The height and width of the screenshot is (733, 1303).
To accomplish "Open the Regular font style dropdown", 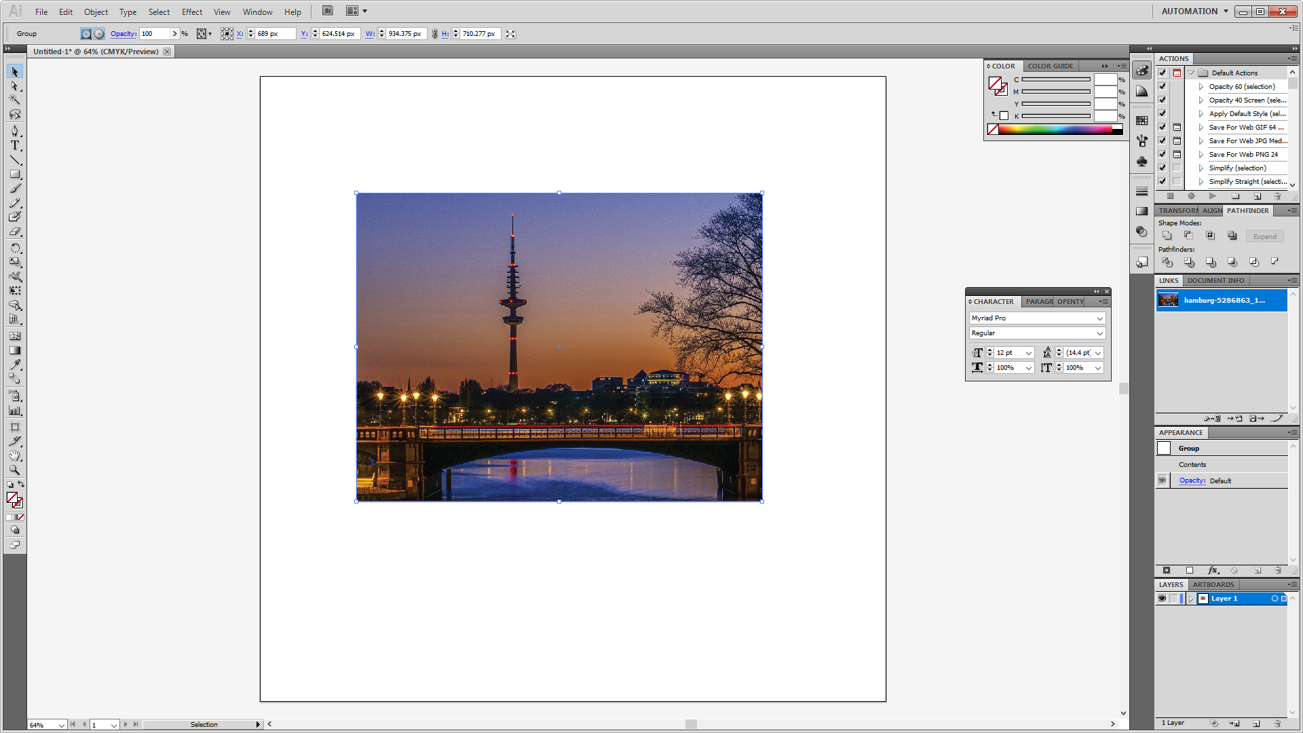I will (x=1099, y=333).
